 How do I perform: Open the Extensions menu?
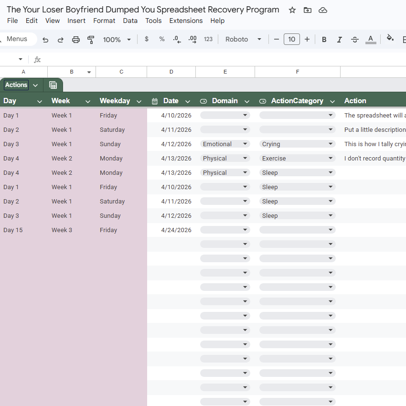pyautogui.click(x=186, y=21)
